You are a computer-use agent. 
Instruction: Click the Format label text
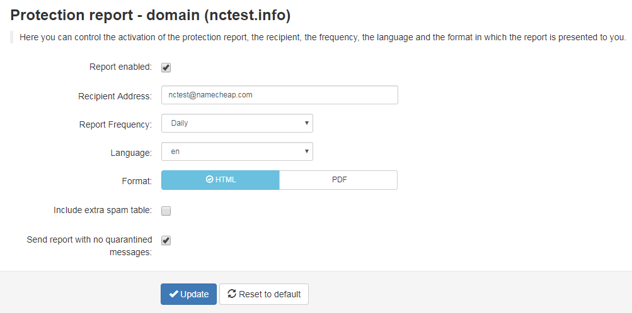tap(137, 181)
